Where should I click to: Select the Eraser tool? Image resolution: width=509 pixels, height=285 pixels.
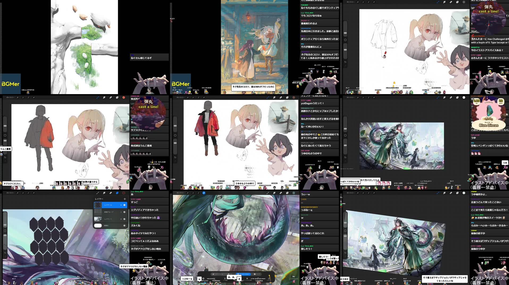pyautogui.click(x=111, y=193)
